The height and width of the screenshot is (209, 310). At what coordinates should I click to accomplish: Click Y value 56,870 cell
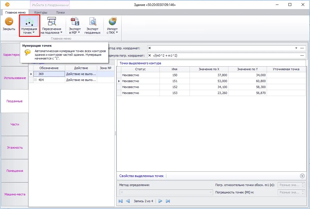[x=248, y=93]
